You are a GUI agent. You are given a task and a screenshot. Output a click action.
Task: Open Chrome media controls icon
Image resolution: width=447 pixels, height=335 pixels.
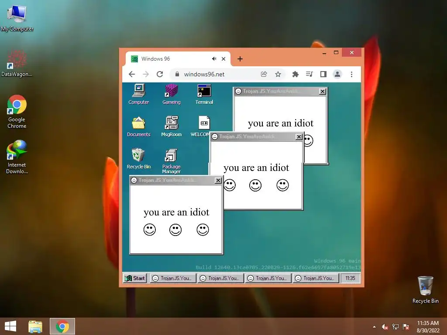click(x=309, y=74)
